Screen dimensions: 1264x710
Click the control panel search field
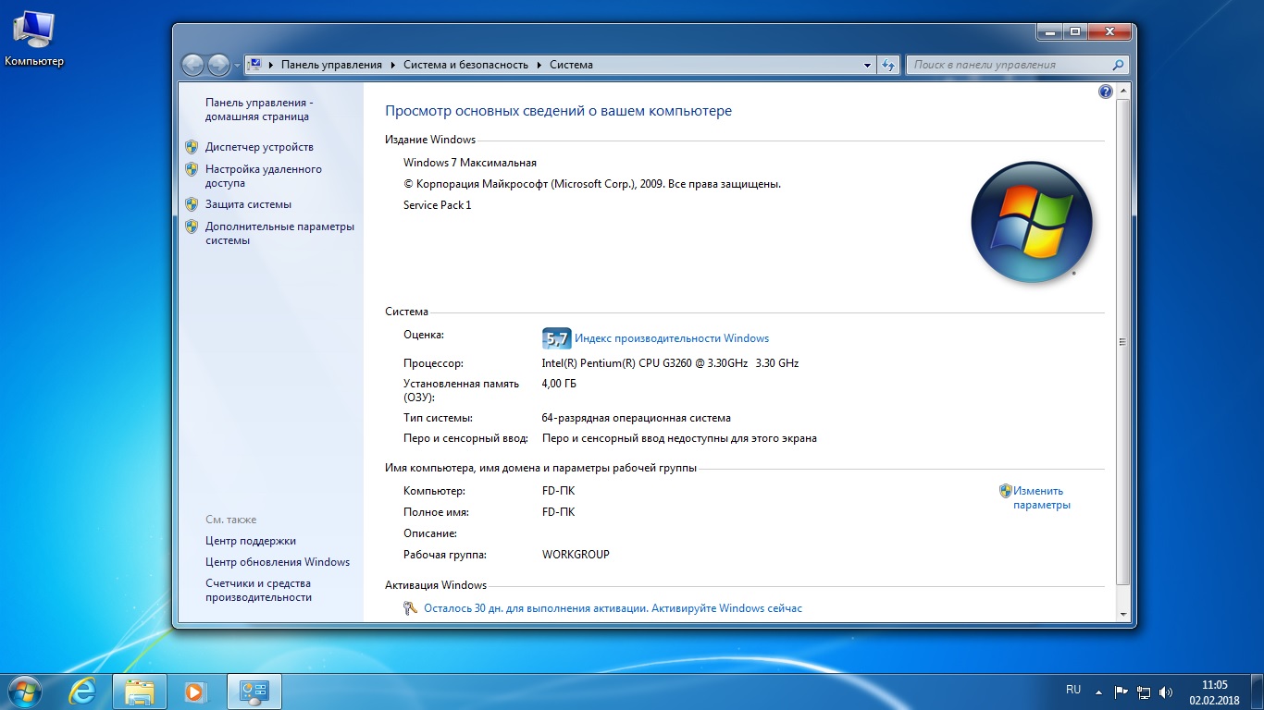pos(1009,65)
